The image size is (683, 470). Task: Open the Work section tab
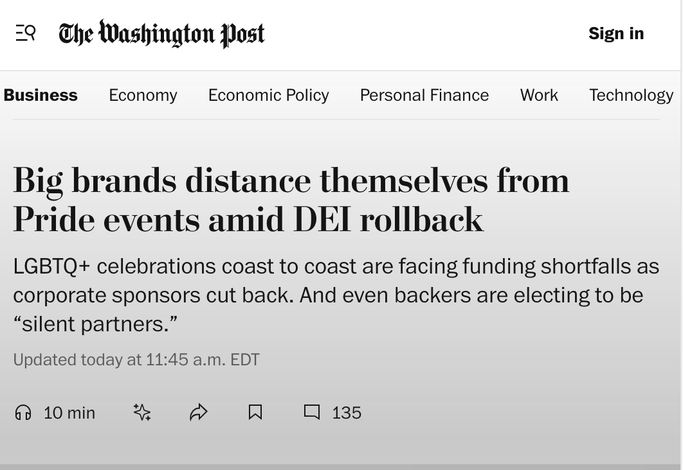tap(539, 95)
